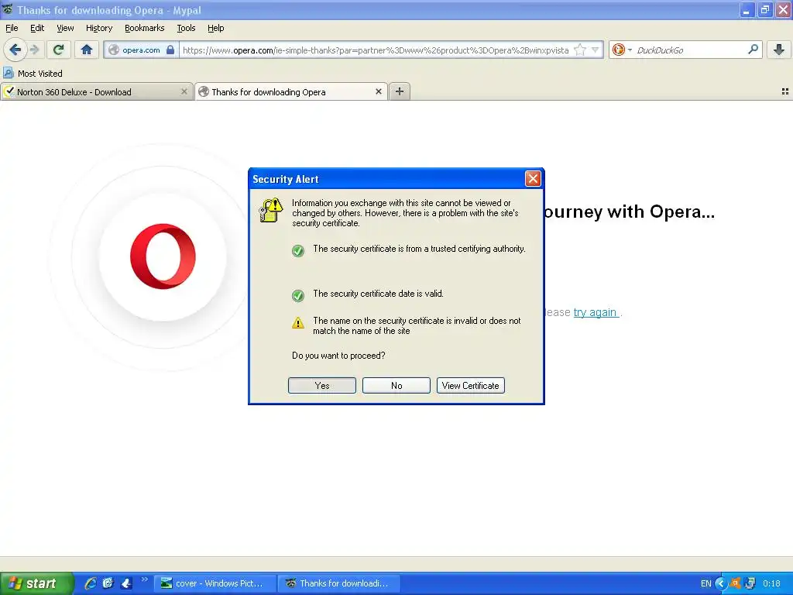
Task: Restore down the Mypal browser window
Action: pyautogui.click(x=764, y=10)
